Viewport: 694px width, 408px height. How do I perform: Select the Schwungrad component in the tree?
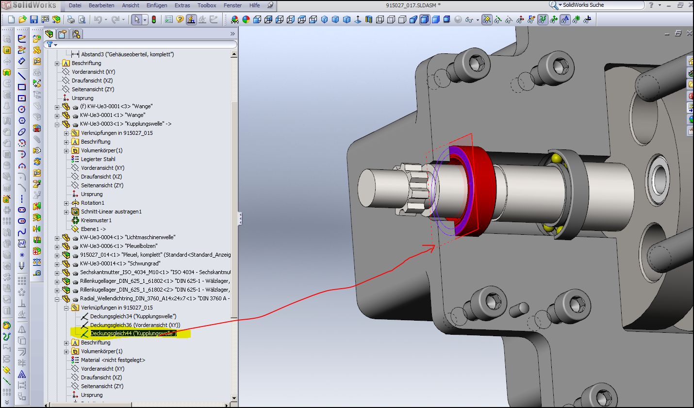[x=120, y=263]
